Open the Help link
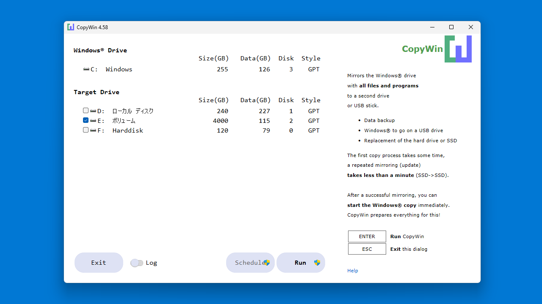This screenshot has height=304, width=542. click(353, 271)
